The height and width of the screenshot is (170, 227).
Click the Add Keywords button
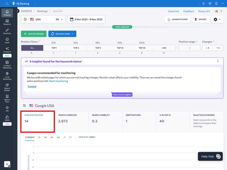pyautogui.click(x=34, y=34)
